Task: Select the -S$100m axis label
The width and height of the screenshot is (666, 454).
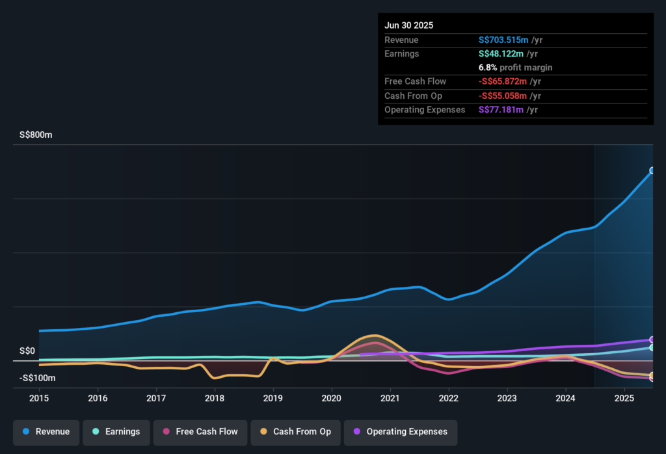Action: 37,378
